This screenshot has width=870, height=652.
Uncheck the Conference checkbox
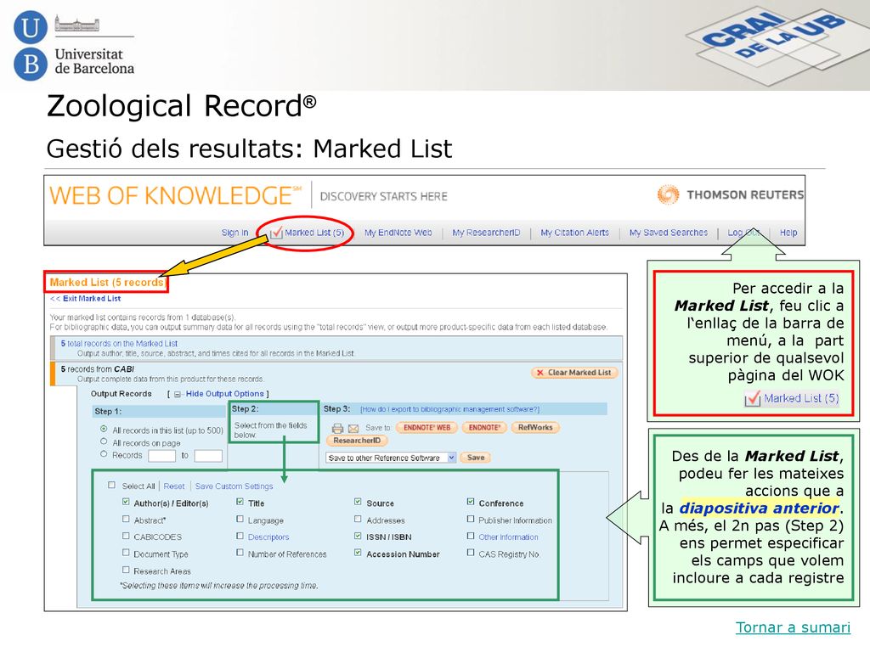471,502
